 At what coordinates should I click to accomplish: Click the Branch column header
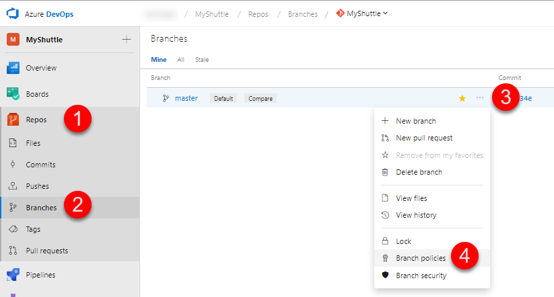(x=160, y=77)
